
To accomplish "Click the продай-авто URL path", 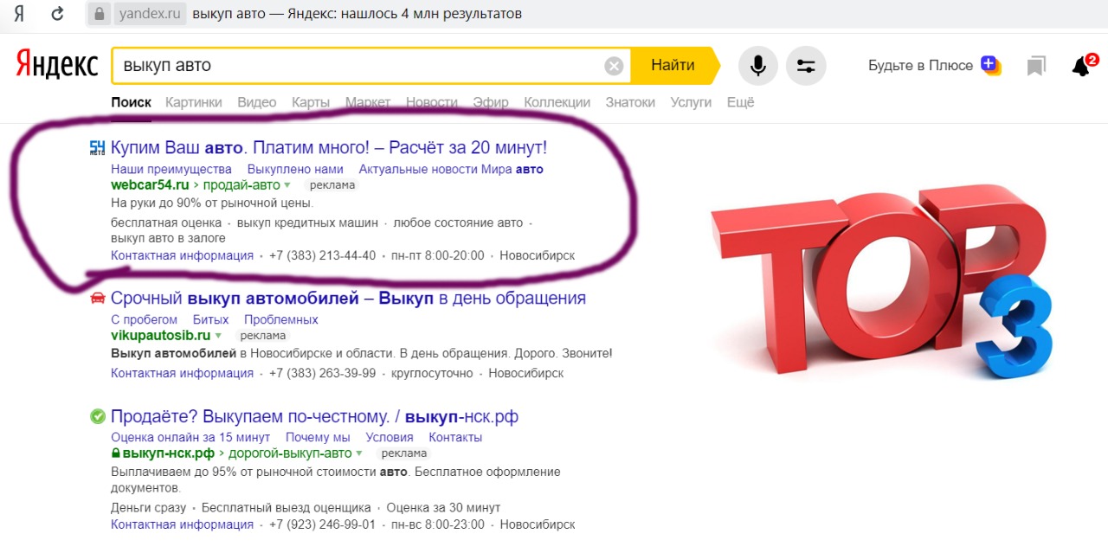I will pyautogui.click(x=242, y=185).
